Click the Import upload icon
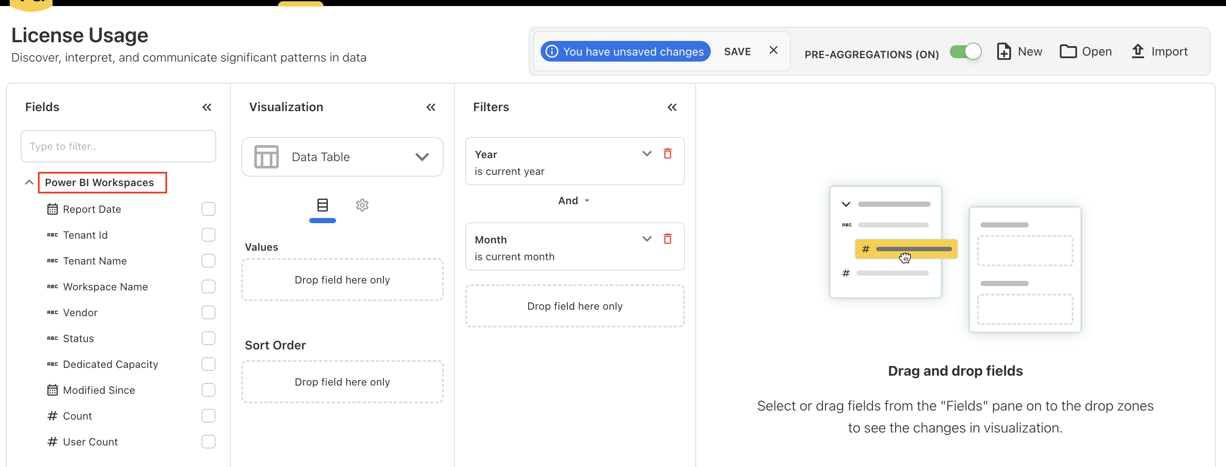Screen dimensions: 1226x467 point(1137,51)
